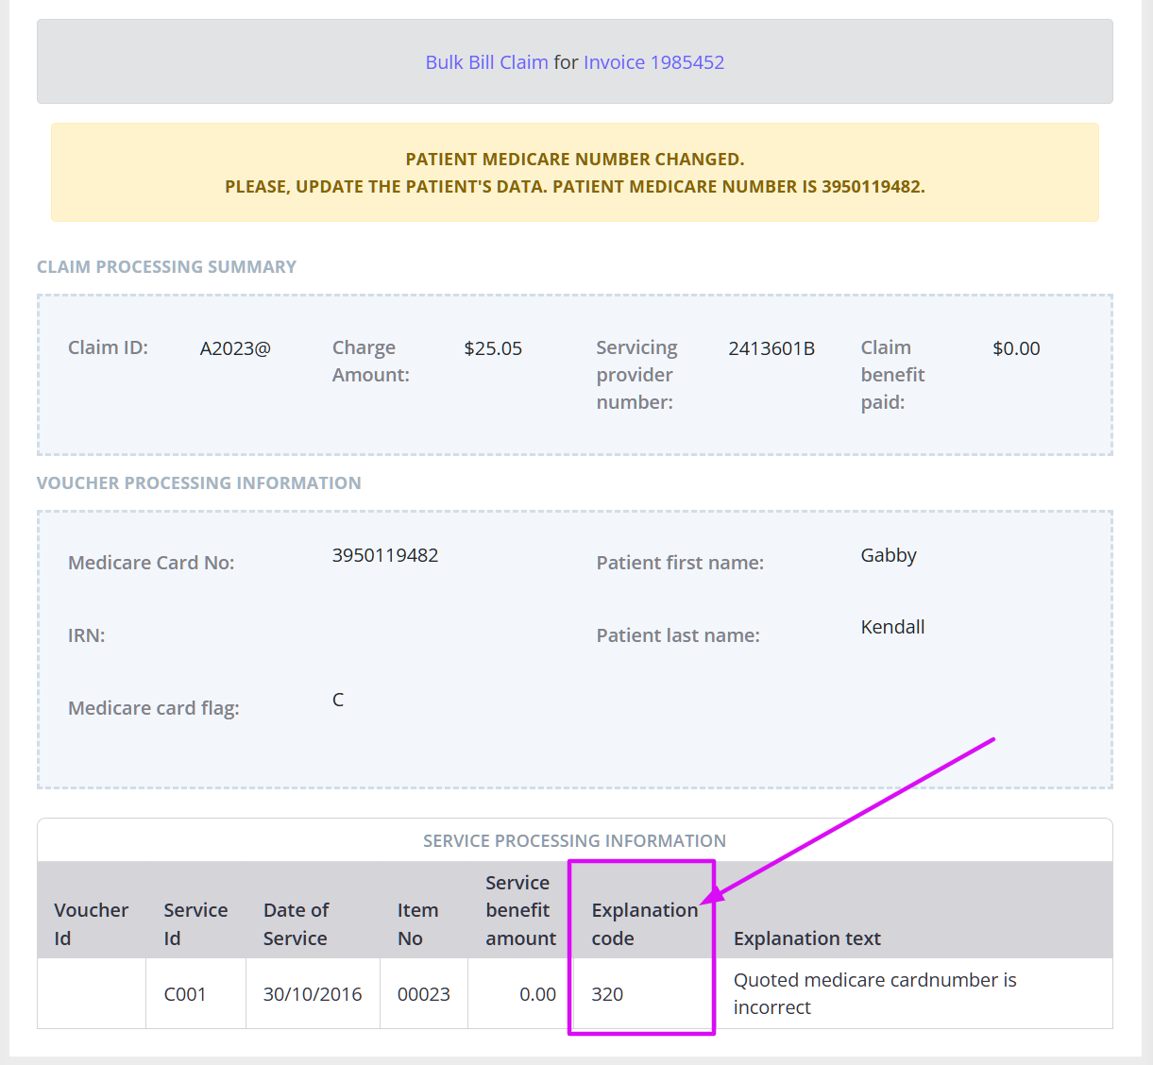This screenshot has width=1153, height=1065.
Task: Select date of service 30/10/2016
Action: point(313,994)
